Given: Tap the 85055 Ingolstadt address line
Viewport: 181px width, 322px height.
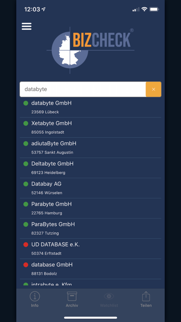Looking at the screenshot, I should 48,132.
